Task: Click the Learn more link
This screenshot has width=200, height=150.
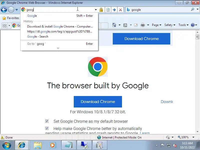Action: click(145, 133)
